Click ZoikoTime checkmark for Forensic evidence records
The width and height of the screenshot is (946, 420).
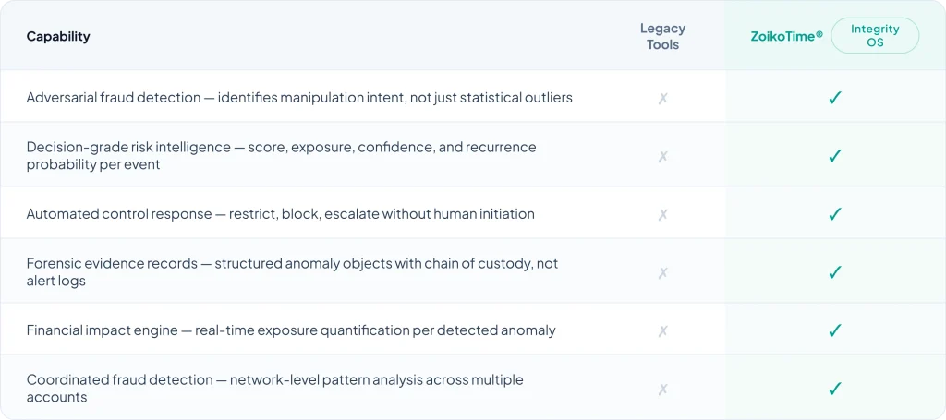835,272
